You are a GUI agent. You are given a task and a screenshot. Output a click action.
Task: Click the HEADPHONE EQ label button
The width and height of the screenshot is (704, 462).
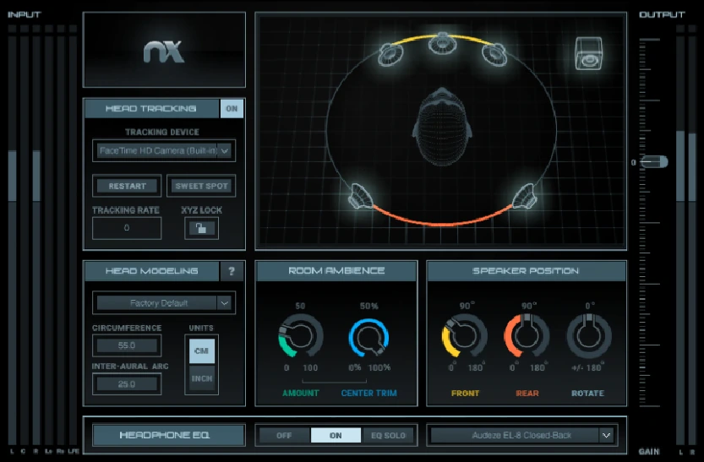[x=169, y=435]
